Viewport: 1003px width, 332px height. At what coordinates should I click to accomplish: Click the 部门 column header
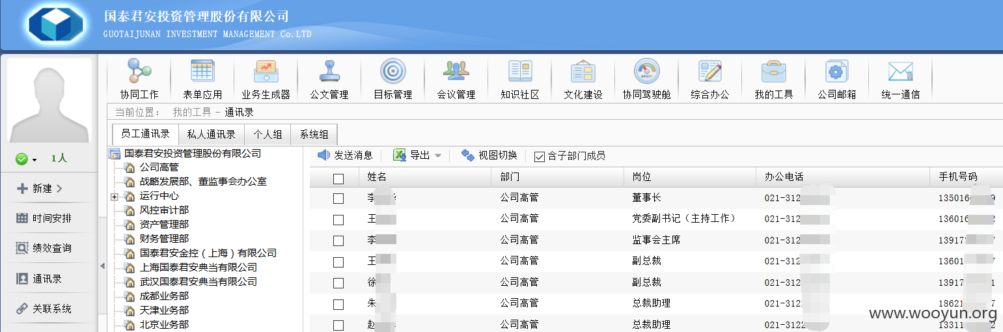click(557, 177)
